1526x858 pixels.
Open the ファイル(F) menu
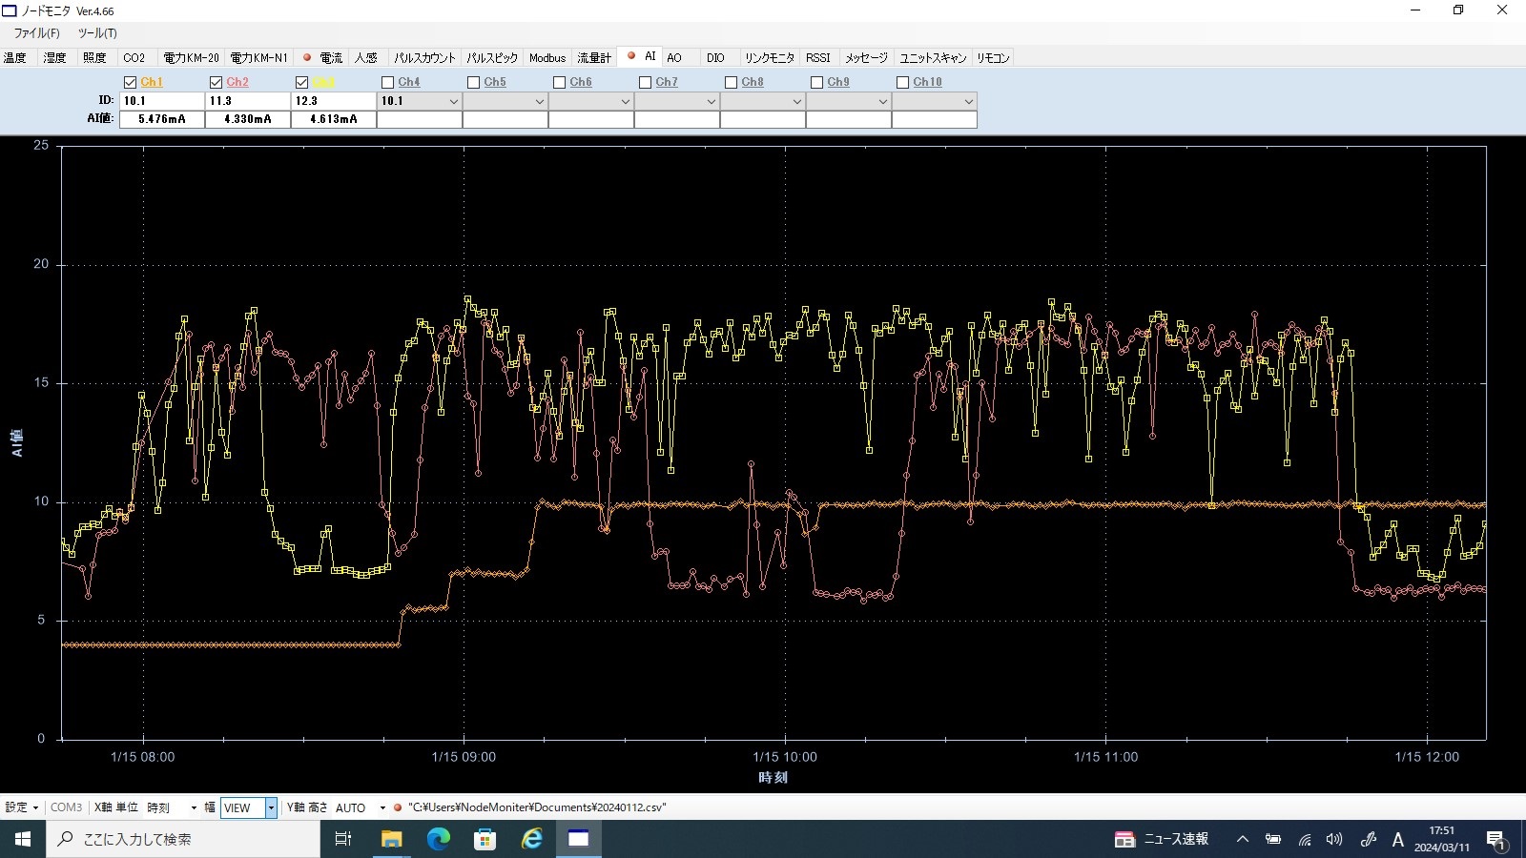click(36, 32)
